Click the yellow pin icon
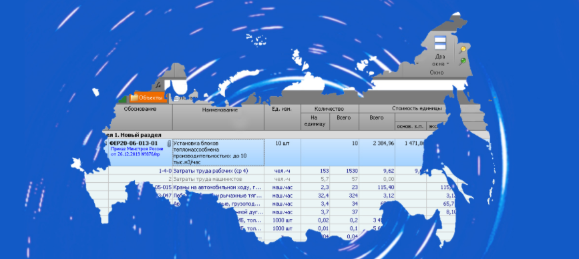 tap(462, 50)
